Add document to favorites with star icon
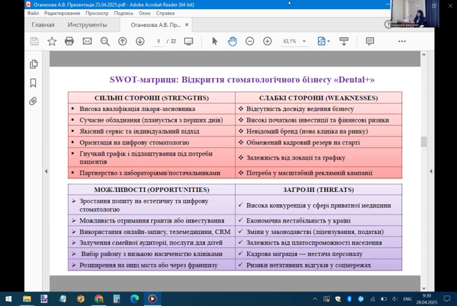Image resolution: width=457 pixels, height=306 pixels. pos(52,41)
